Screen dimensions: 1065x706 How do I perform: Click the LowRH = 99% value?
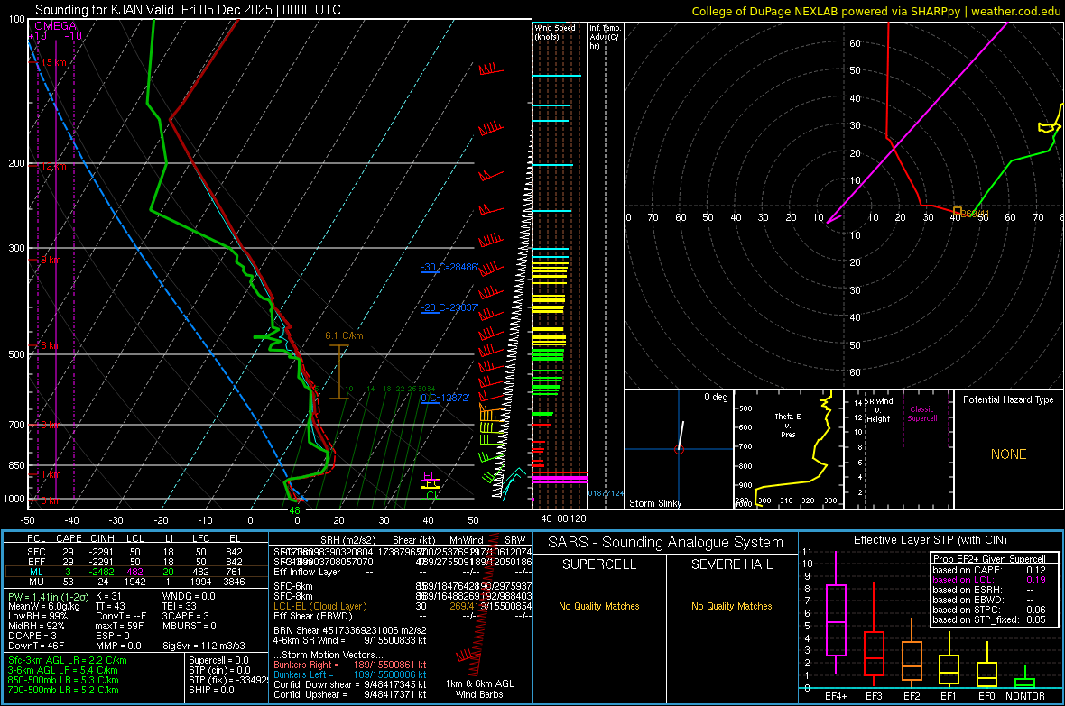[37, 616]
